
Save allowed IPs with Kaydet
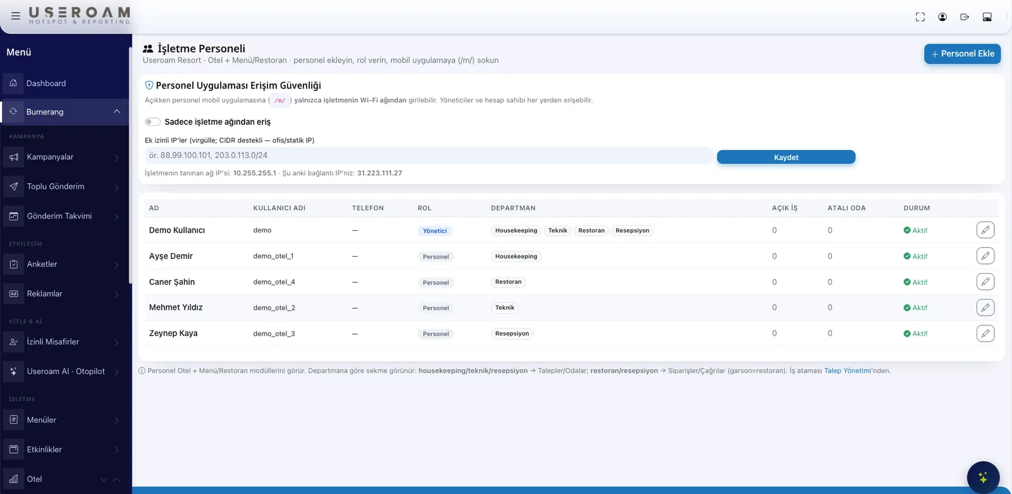coord(786,157)
